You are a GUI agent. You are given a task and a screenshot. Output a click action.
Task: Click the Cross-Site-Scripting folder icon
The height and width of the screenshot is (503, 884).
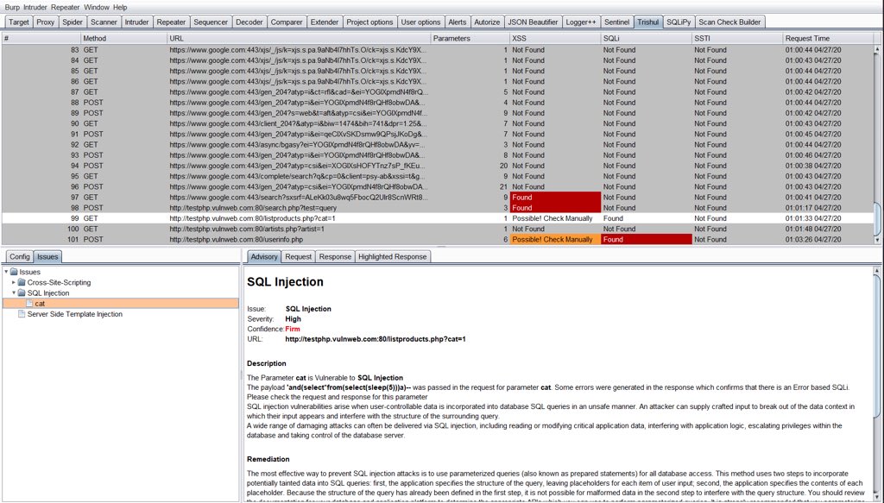pyautogui.click(x=22, y=282)
